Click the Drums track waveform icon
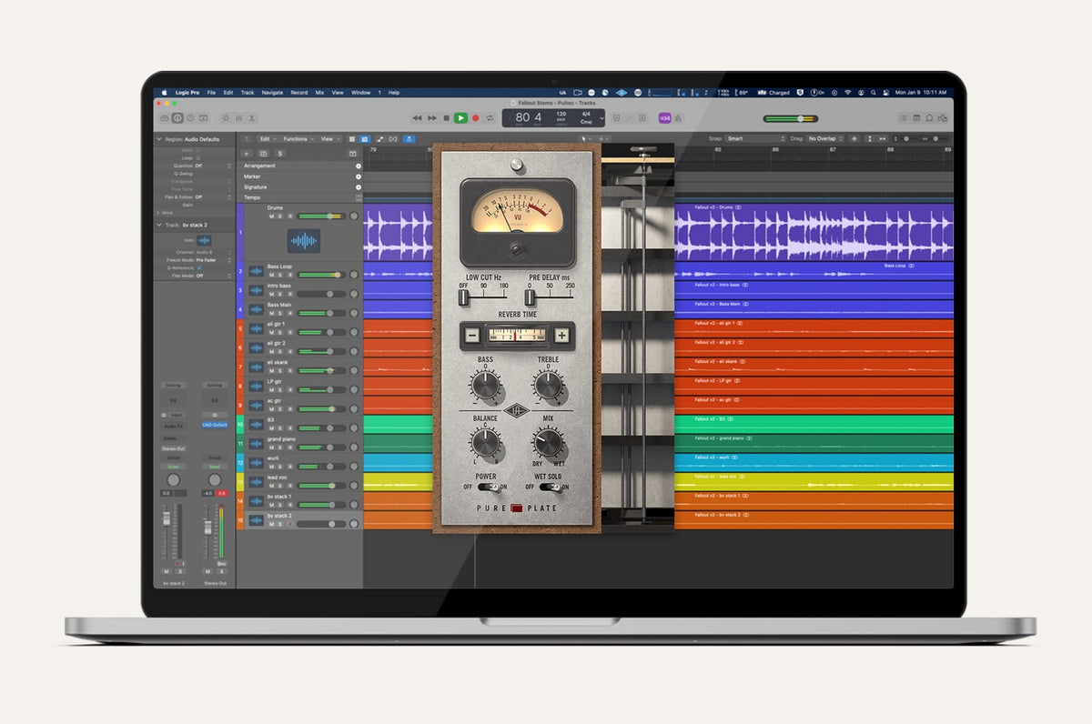1092x724 pixels. tap(304, 241)
